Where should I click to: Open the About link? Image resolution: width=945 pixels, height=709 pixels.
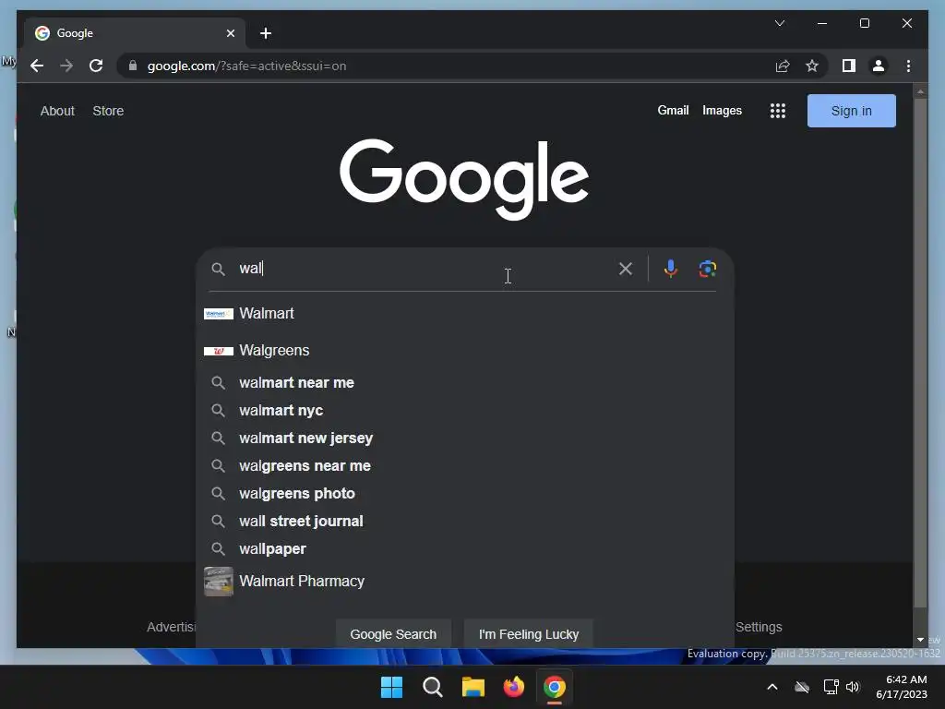57,111
